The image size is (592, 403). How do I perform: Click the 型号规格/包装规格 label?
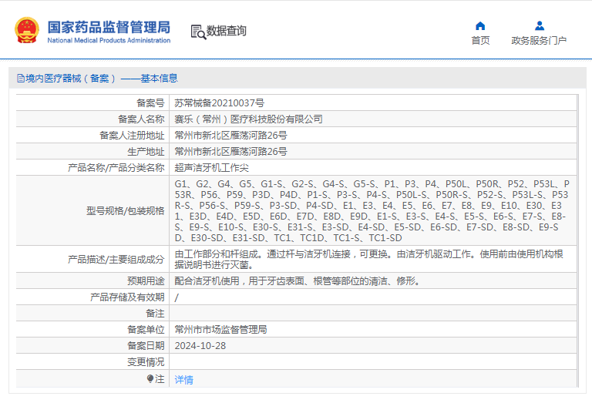click(x=126, y=211)
